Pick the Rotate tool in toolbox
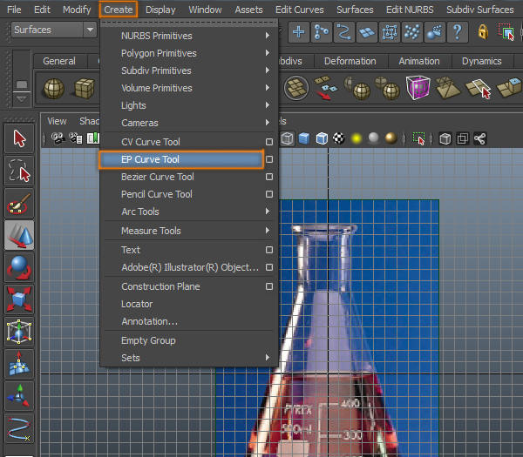 [x=19, y=267]
